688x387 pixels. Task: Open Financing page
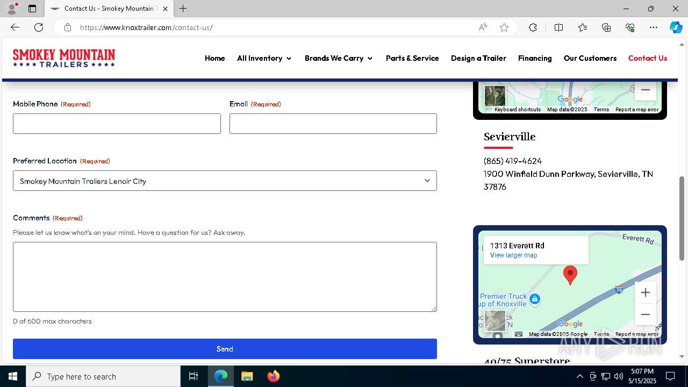tap(535, 58)
